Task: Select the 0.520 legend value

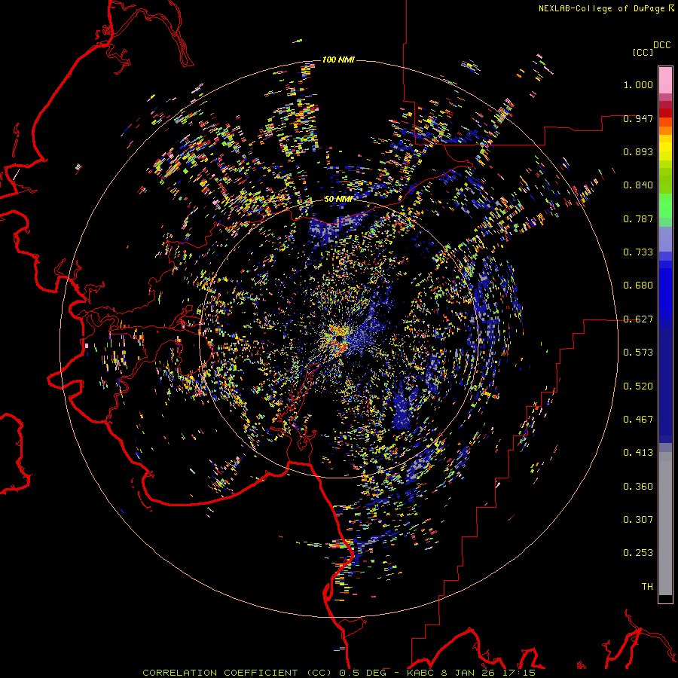Action: click(638, 386)
